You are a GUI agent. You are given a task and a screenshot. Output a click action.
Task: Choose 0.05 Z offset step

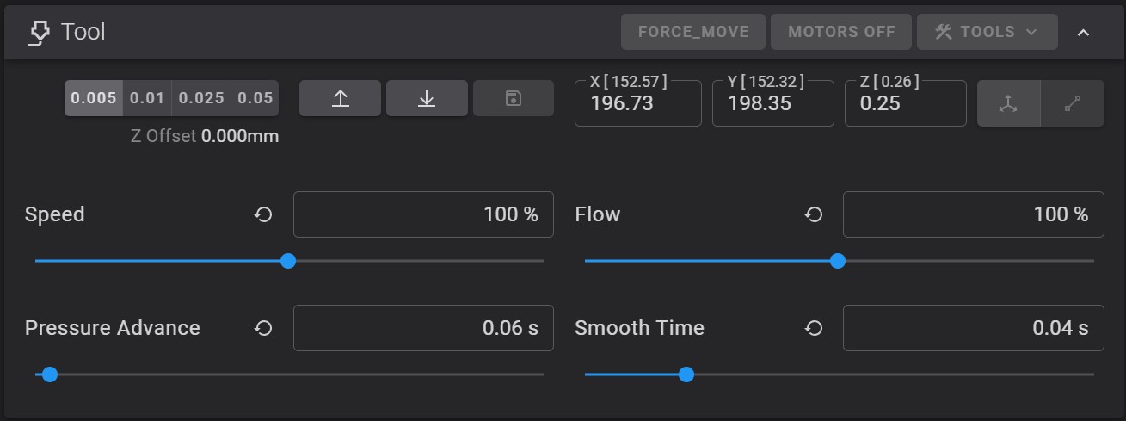click(255, 98)
